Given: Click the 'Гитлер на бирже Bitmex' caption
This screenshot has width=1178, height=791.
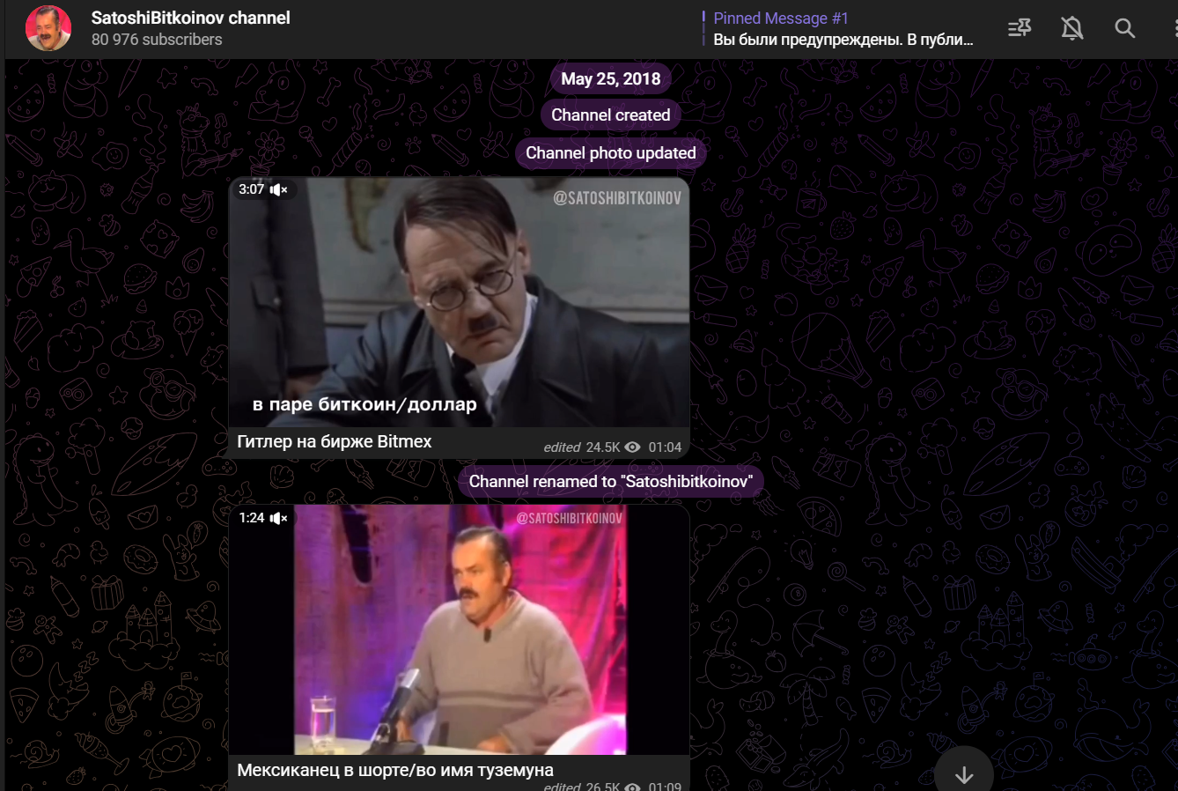Looking at the screenshot, I should pos(335,441).
